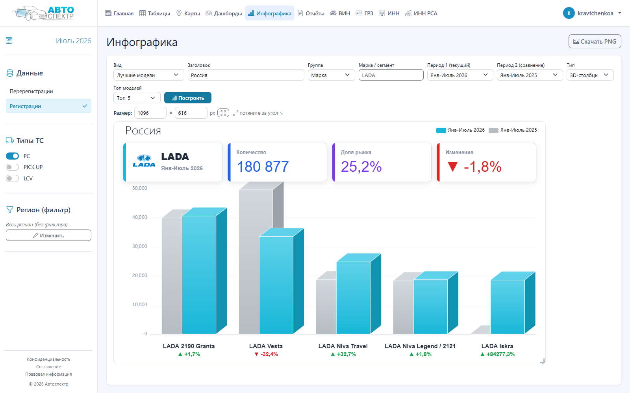The image size is (630, 393).
Task: Click the fit-to-size expand icon after px
Action: point(223,113)
